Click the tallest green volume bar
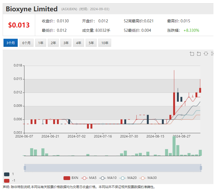218x194 pixels. click(174, 146)
